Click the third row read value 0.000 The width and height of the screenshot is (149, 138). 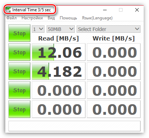click(59, 90)
